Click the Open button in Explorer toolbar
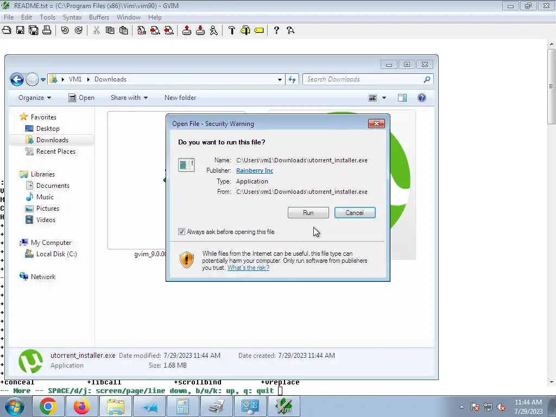The height and width of the screenshot is (417, 556). click(81, 98)
